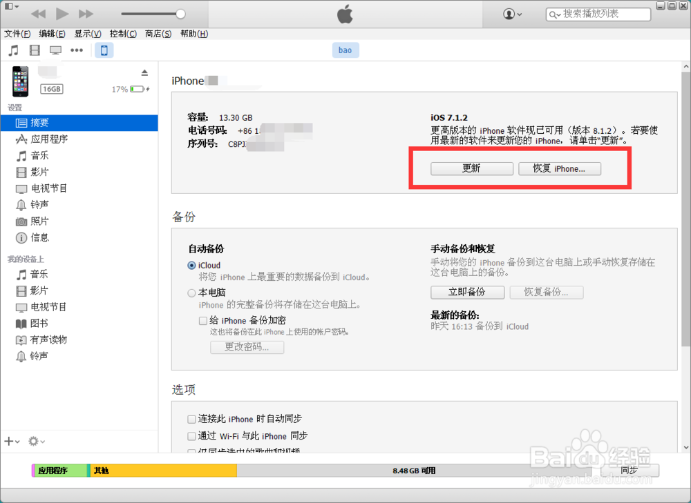
Task: Click the volume slider knob
Action: click(180, 14)
